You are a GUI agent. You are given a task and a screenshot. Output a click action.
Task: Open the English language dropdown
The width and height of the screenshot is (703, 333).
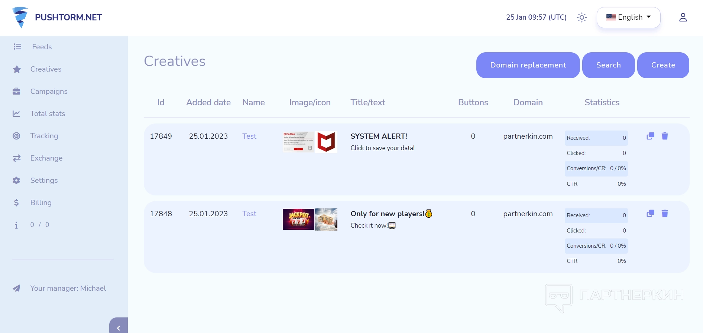click(628, 17)
